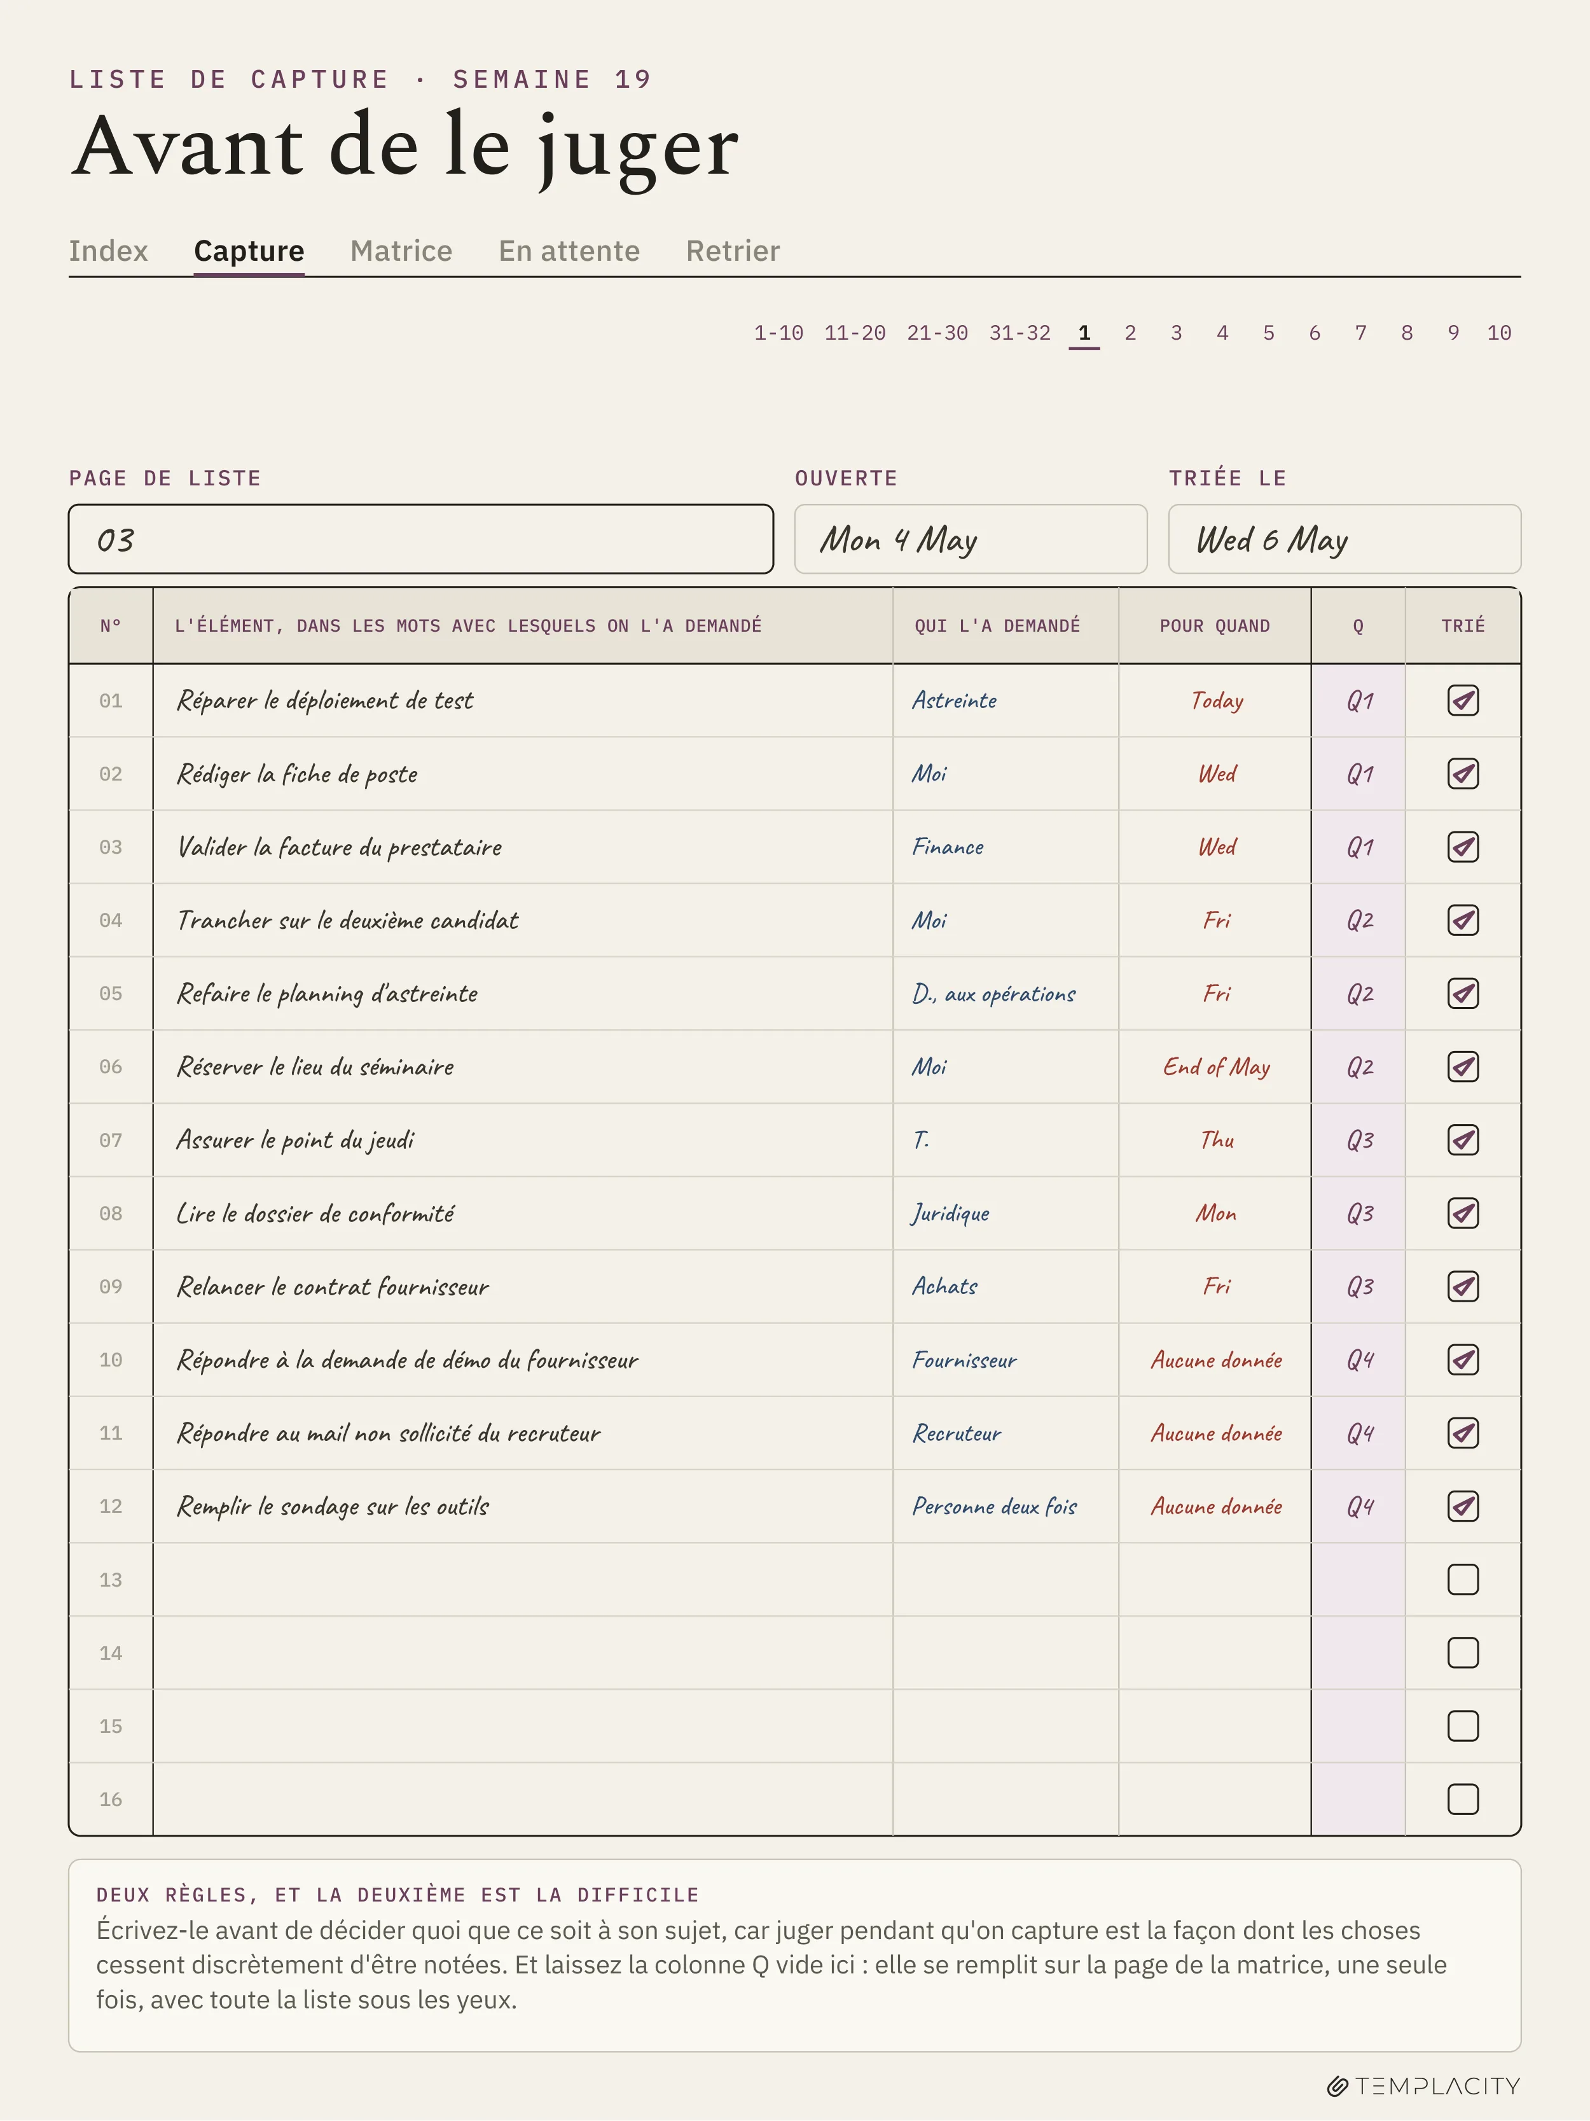Click item Répondre au mail non sollicité du recruteur
Screen dimensions: 1590x2121
522,1433
